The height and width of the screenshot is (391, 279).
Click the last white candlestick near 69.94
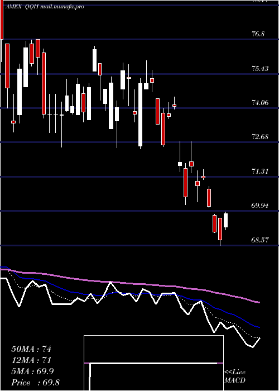pyautogui.click(x=225, y=221)
